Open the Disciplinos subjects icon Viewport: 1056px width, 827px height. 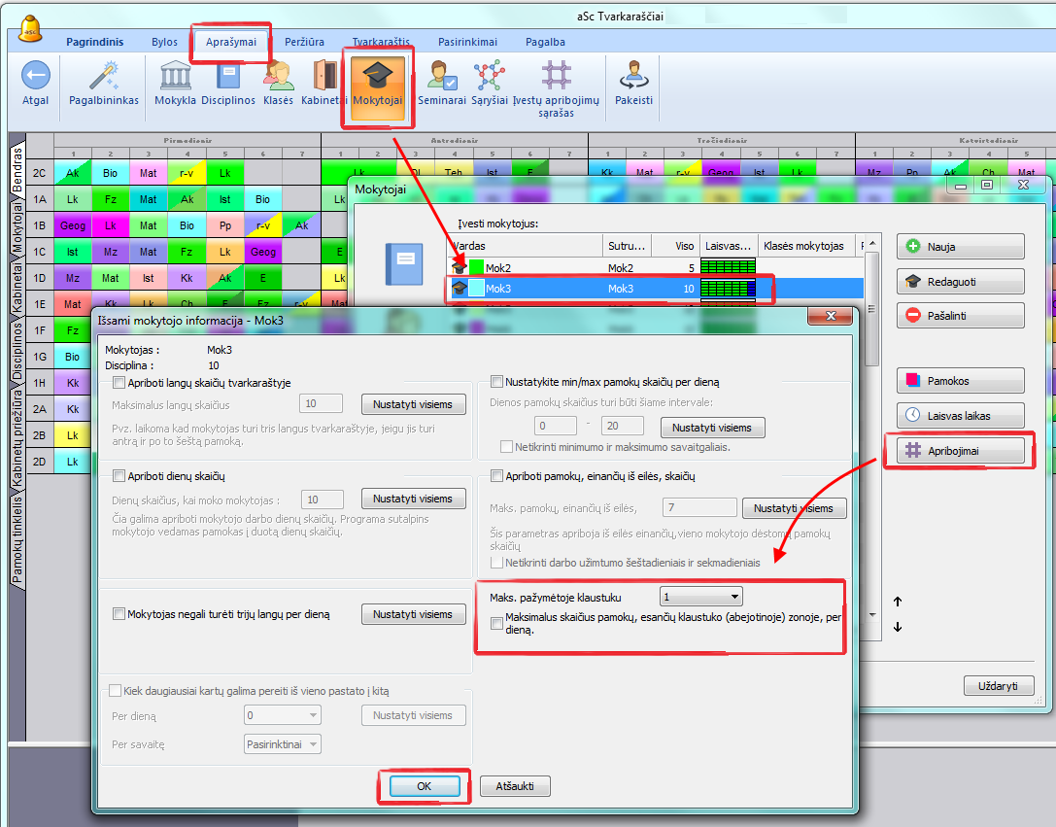click(229, 76)
